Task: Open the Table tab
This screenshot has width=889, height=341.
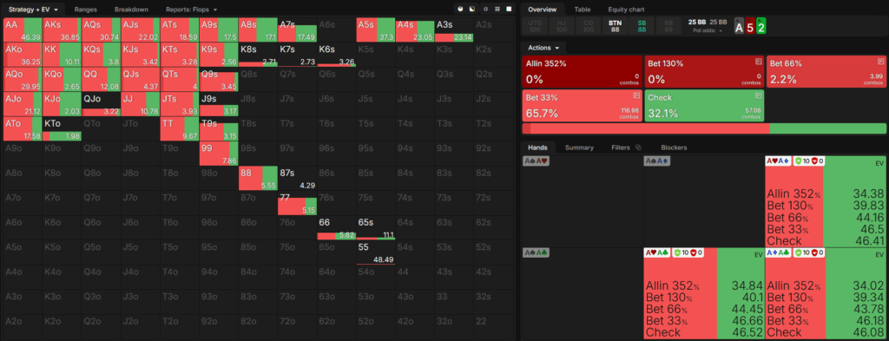Action: [583, 10]
